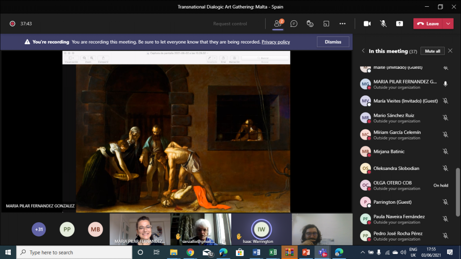Screen dimensions: 461x259
Task: Open the More actions ellipsis menu
Action: tap(342, 24)
